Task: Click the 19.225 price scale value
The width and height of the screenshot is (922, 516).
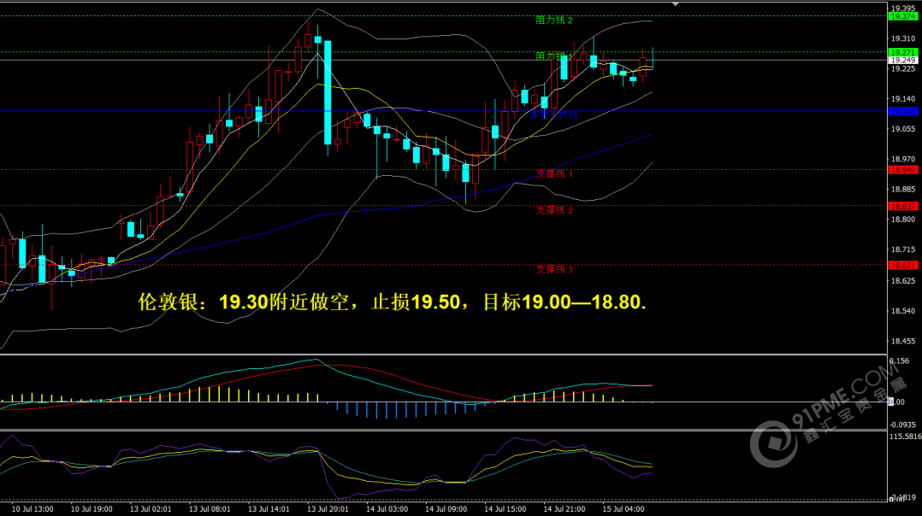Action: (903, 68)
